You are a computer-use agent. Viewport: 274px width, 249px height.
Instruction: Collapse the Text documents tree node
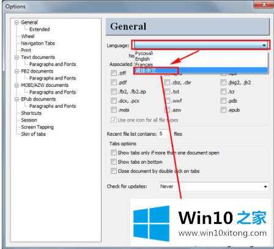pos(17,58)
